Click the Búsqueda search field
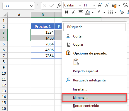The height and width of the screenshot is (111, 129). point(94,27)
